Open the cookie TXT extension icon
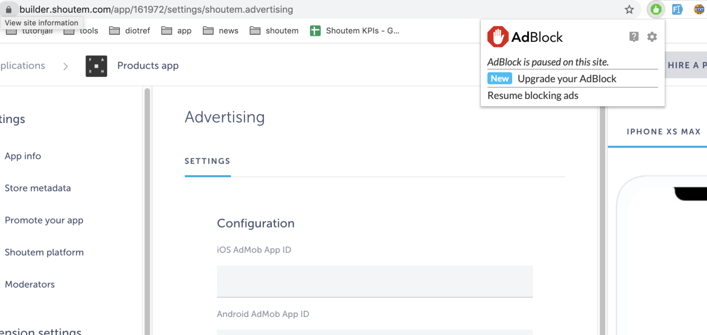This screenshot has height=335, width=707. tap(699, 9)
